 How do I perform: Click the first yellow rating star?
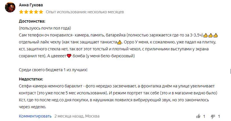click(21, 12)
